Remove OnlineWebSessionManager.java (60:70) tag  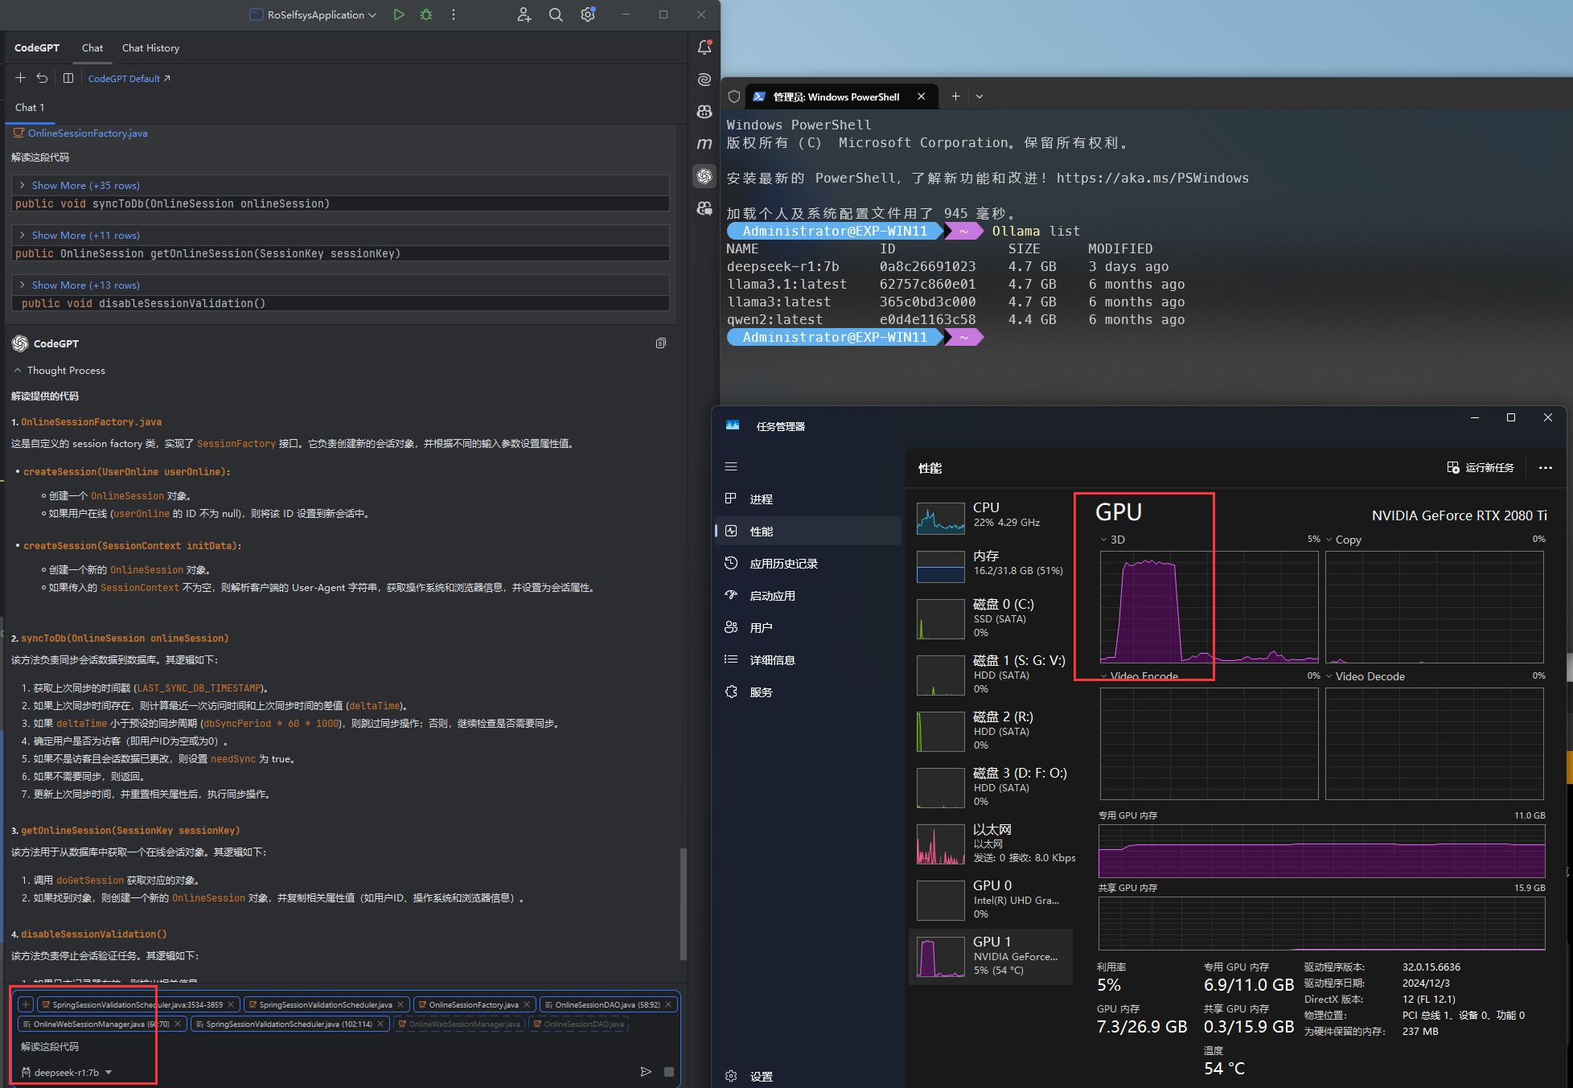(x=178, y=1024)
